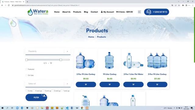Click the maximum price slider handle
This screenshot has height=110, width=195.
click(x=61, y=60)
